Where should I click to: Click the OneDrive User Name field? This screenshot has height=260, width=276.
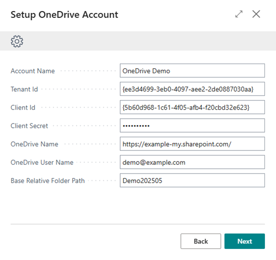click(192, 162)
